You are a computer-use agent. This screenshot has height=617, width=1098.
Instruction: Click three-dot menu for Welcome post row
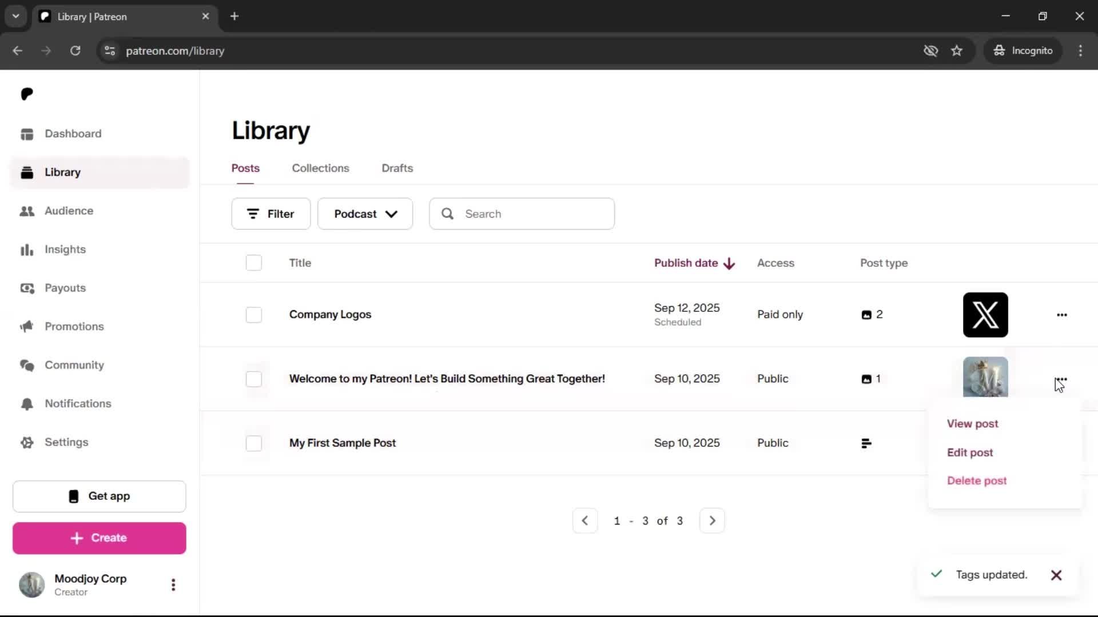click(x=1062, y=379)
